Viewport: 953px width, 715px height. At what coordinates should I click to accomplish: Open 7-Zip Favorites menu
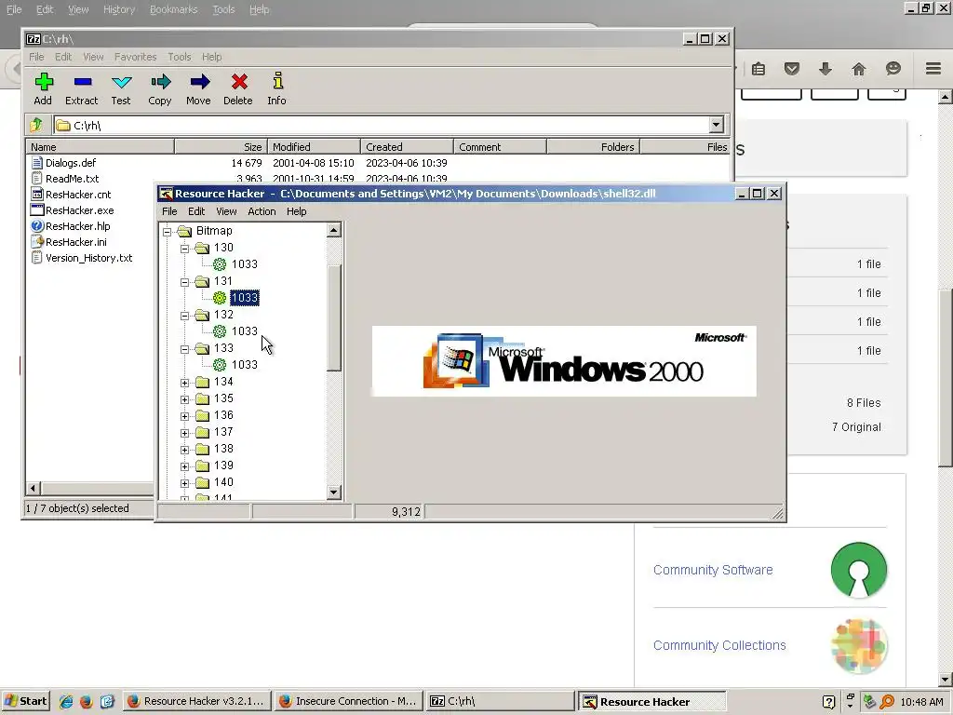pos(136,57)
